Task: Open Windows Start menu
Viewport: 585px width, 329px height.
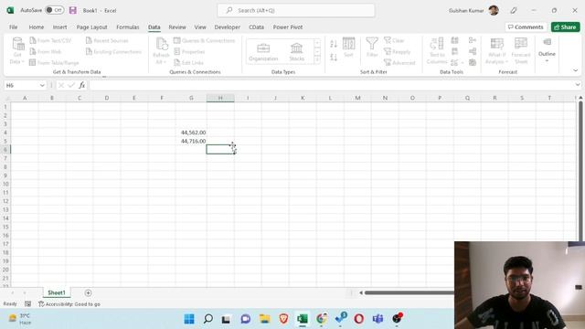Action: click(189, 319)
